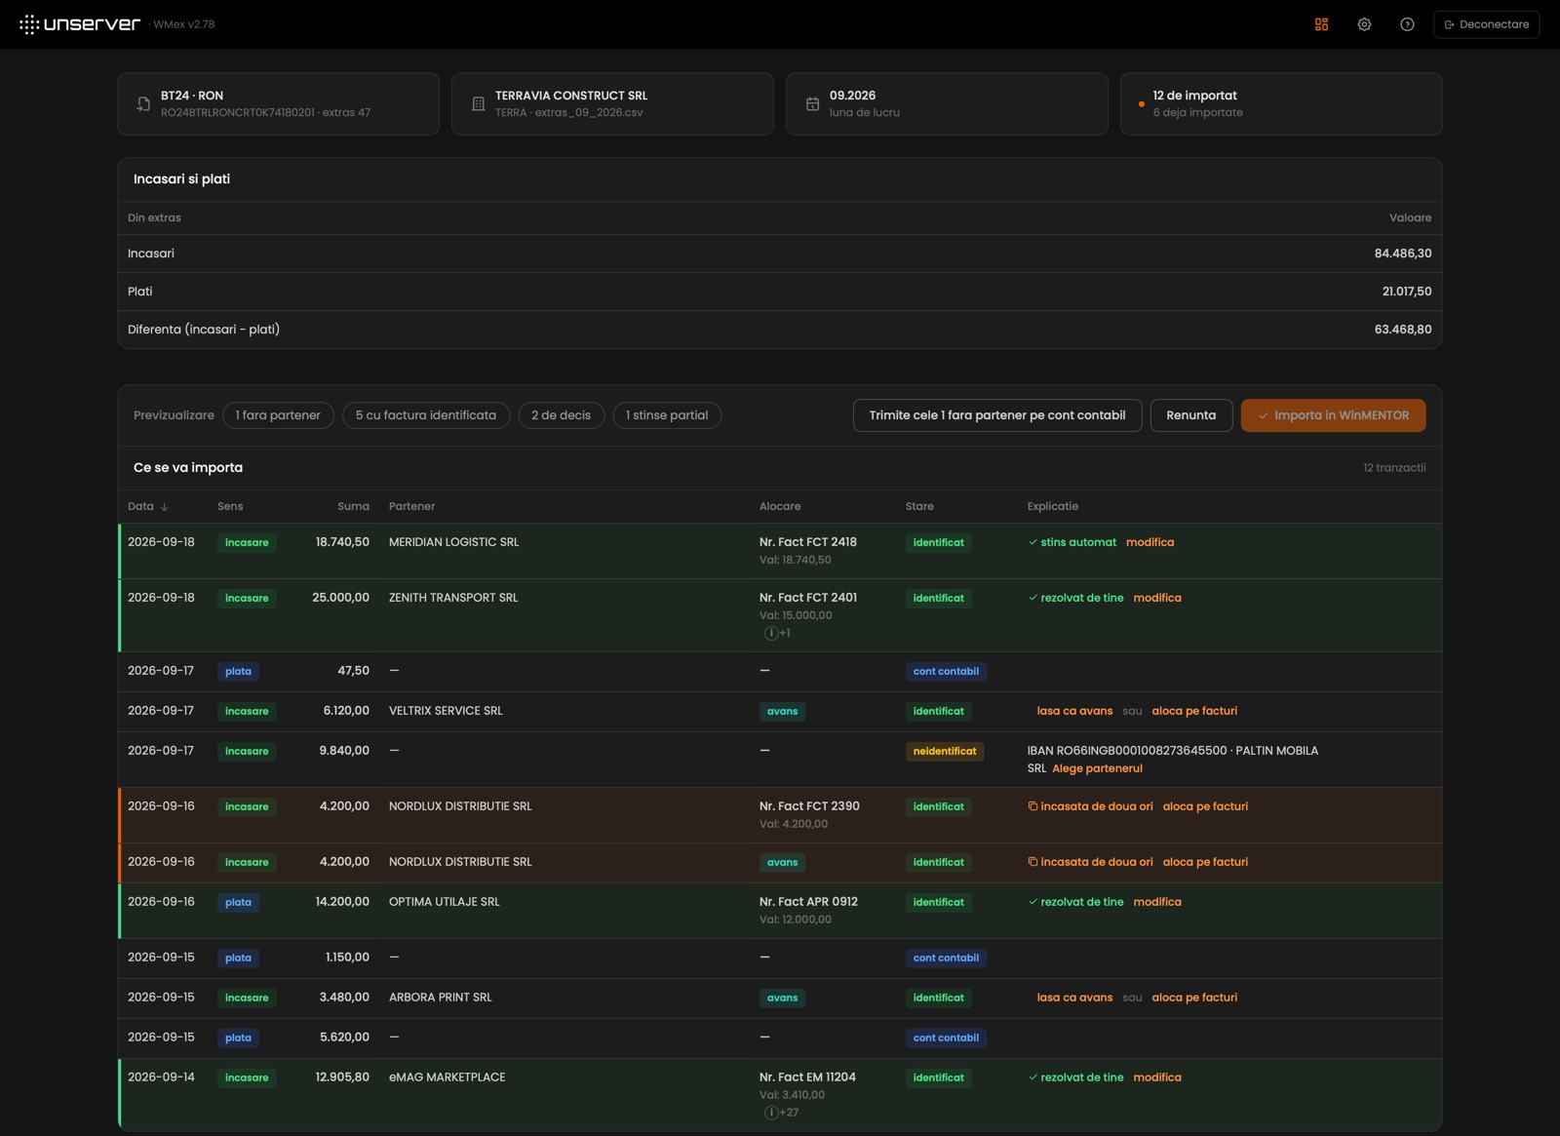Screen dimensions: 1560x1136
Task: Select the Diferenta value 63.468,80
Action: [x=1403, y=330]
